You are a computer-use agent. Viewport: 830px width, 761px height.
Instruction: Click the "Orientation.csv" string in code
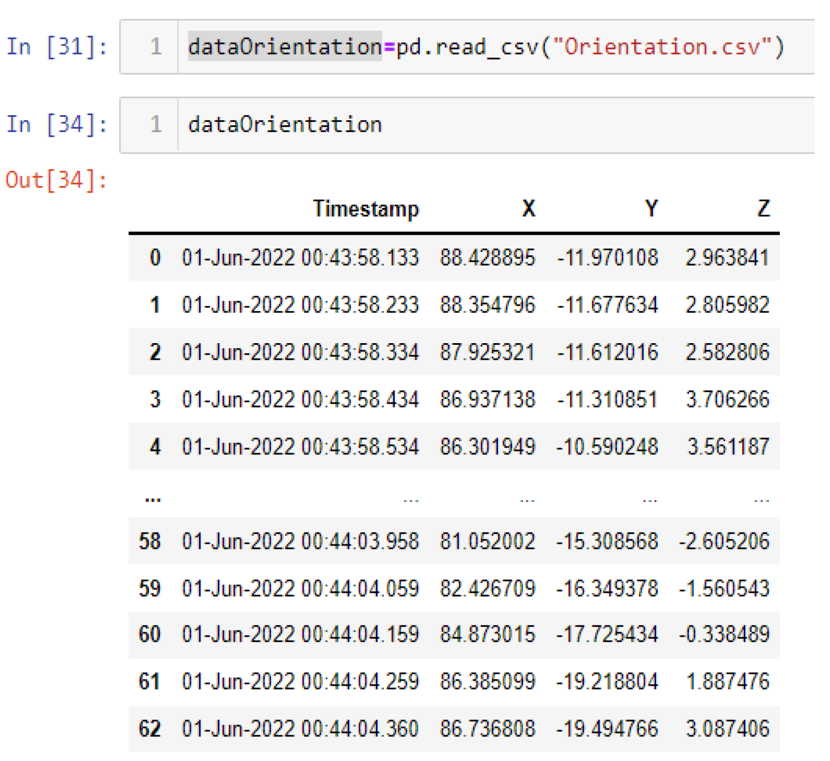click(662, 47)
